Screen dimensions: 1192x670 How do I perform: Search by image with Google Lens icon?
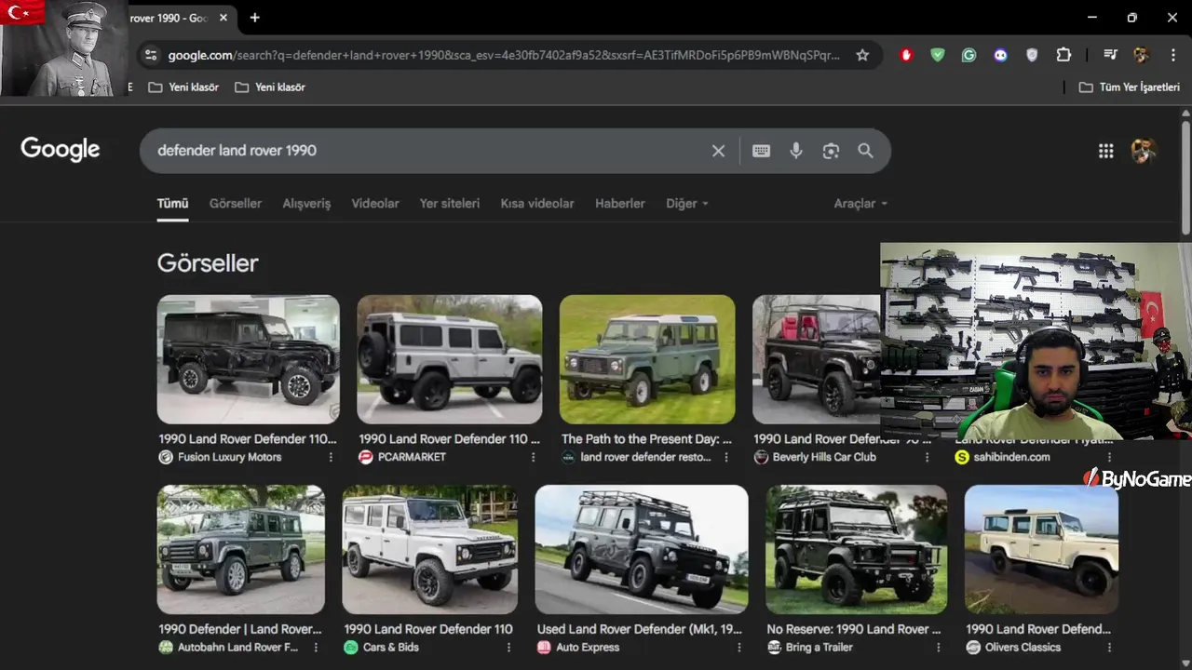point(831,151)
